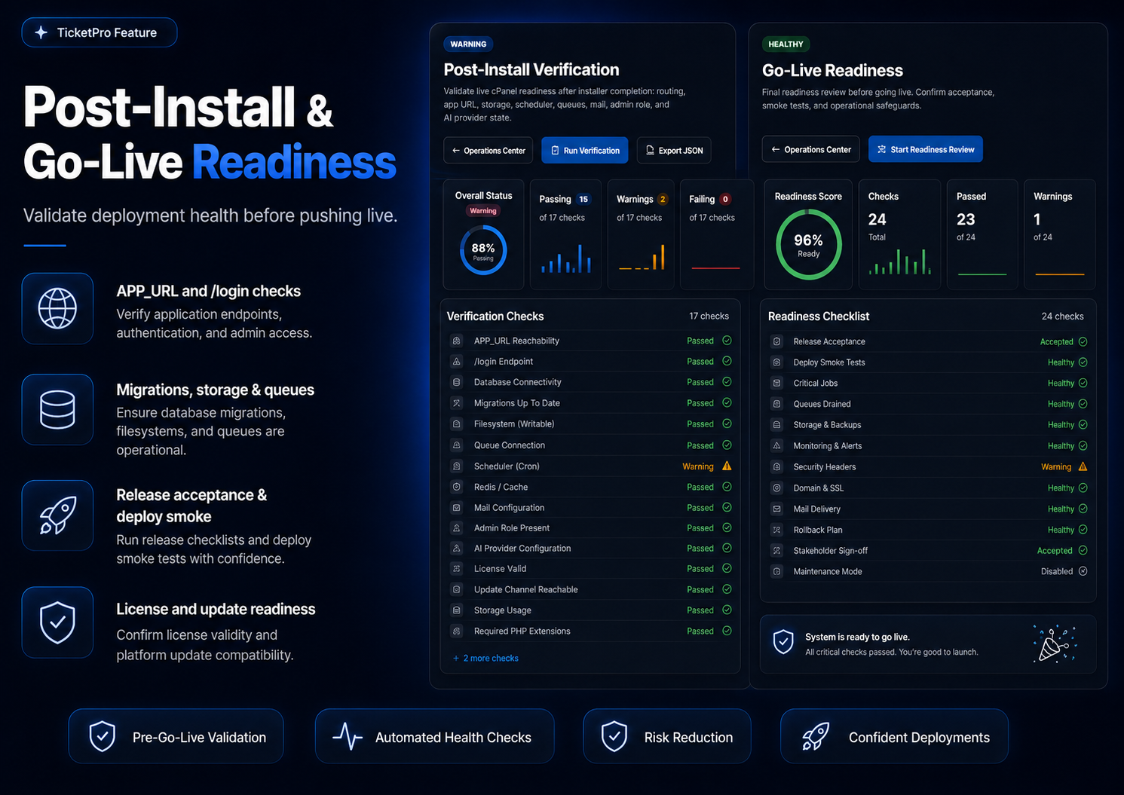This screenshot has height=795, width=1124.
Task: Click the Checks 24 Total card
Action: 900,234
